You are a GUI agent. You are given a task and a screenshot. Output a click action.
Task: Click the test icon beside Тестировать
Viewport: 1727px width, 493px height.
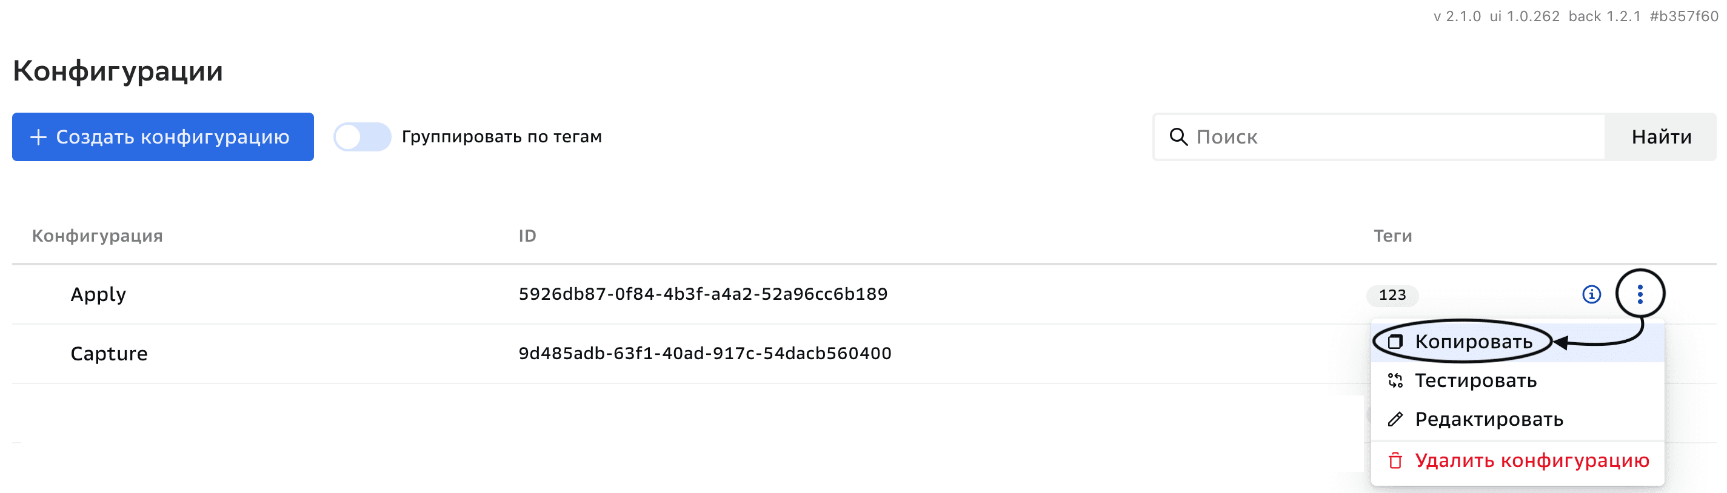tap(1395, 380)
